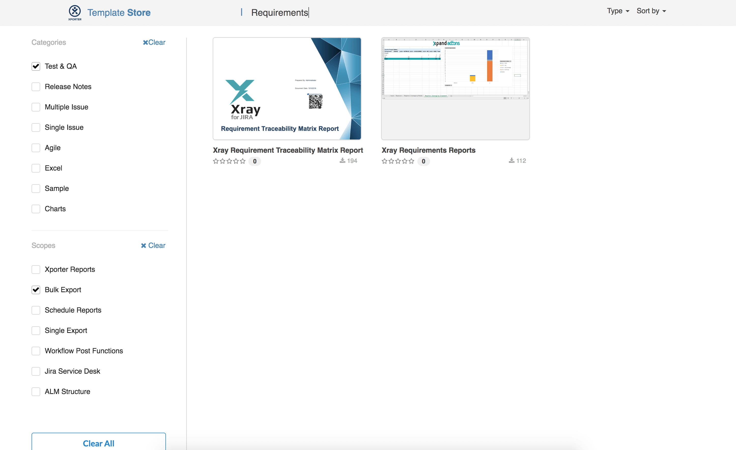Click the Clear All button
Screen dimensions: 736x450
tap(98, 442)
